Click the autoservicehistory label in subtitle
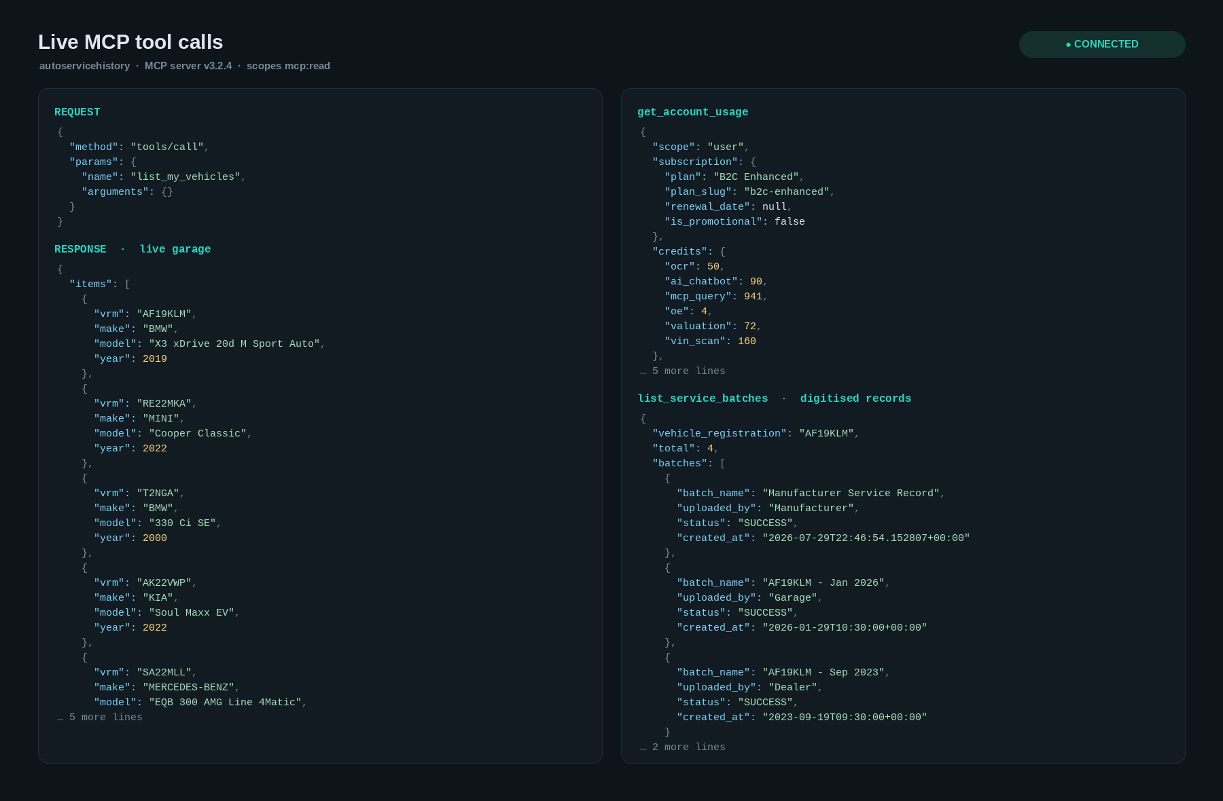The height and width of the screenshot is (801, 1223). [84, 66]
